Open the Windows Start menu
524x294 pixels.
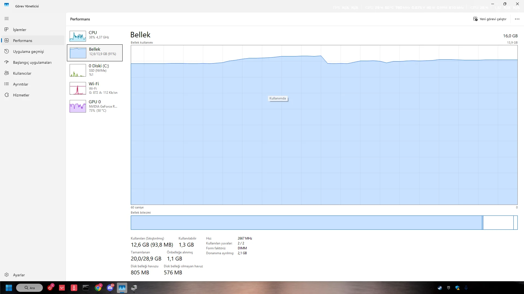[9, 288]
